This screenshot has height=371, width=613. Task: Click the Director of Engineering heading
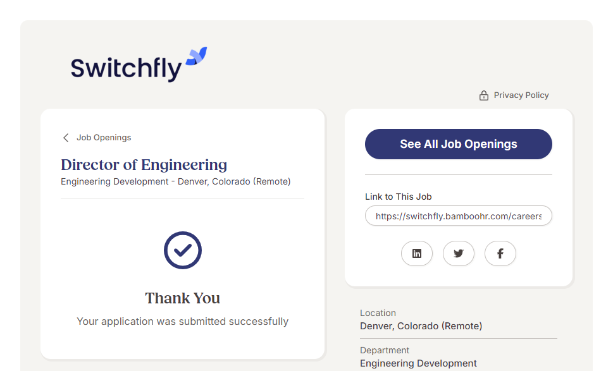pyautogui.click(x=144, y=165)
